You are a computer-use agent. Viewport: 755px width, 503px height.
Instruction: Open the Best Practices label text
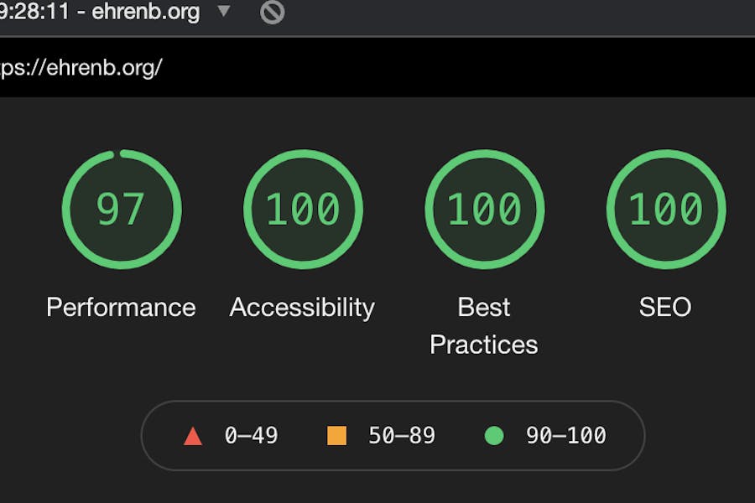coord(484,326)
